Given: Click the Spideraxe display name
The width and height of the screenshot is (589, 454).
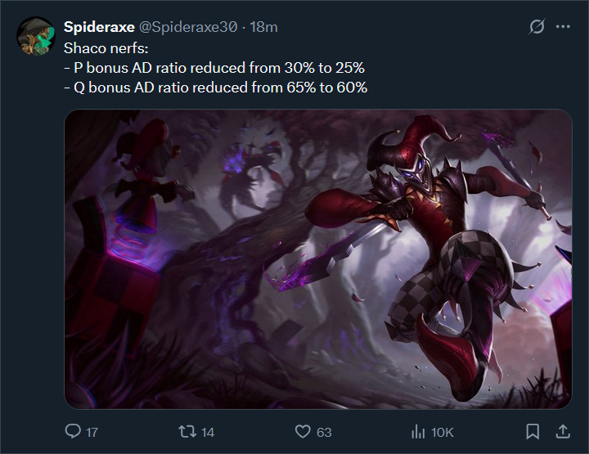Looking at the screenshot, I should tap(99, 27).
